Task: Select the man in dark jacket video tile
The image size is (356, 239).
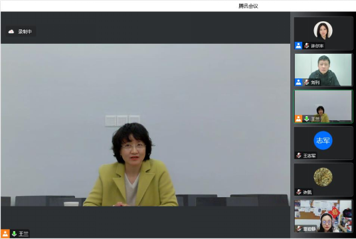Action: coord(323,70)
